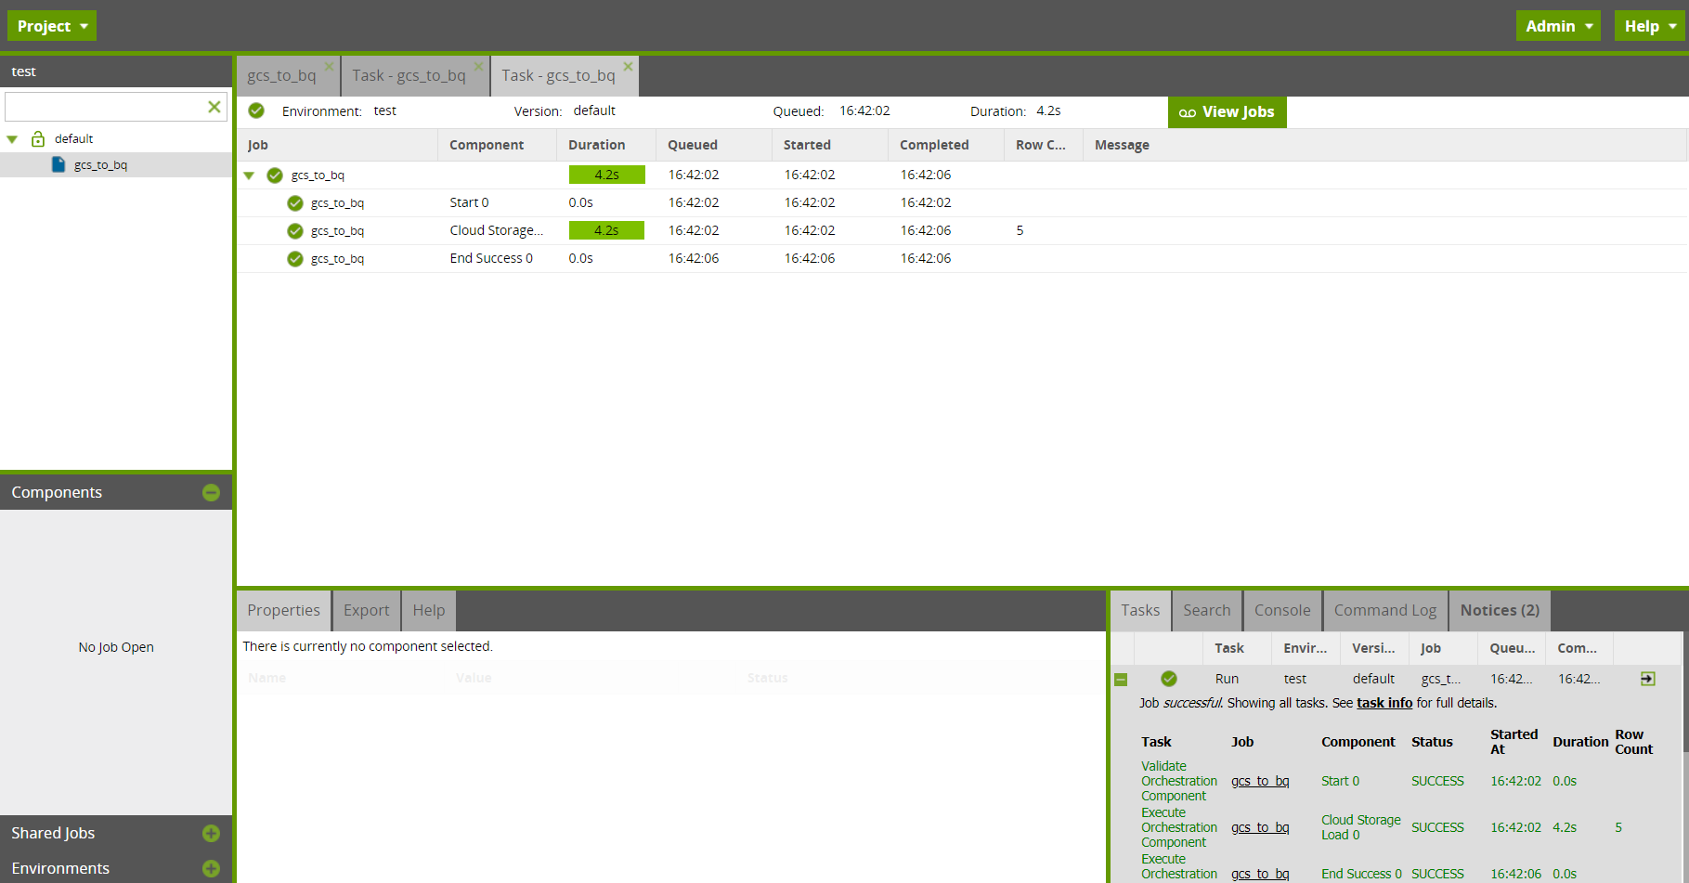
Task: Collapse the Run task details
Action: coord(1121,680)
